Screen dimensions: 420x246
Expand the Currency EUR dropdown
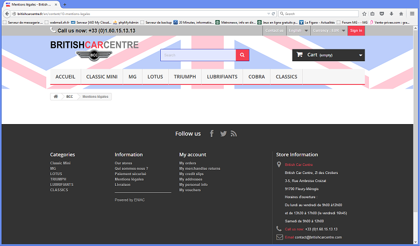point(329,31)
